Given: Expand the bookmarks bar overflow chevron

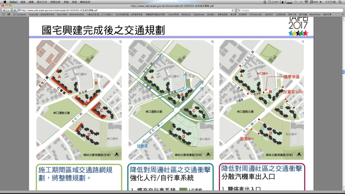Looking at the screenshot, I should pyautogui.click(x=343, y=15).
